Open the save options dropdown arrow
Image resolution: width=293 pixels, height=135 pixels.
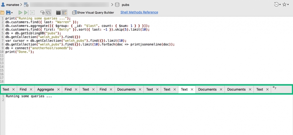[x=12, y=13]
